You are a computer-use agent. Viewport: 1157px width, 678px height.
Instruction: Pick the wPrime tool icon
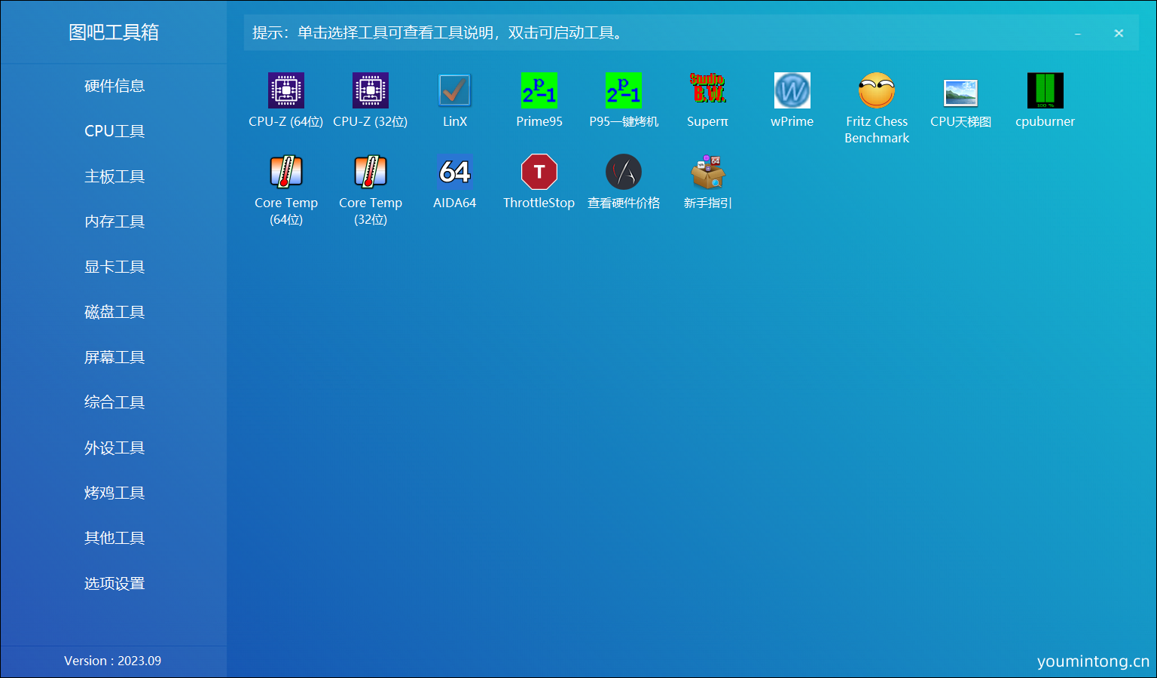[792, 90]
